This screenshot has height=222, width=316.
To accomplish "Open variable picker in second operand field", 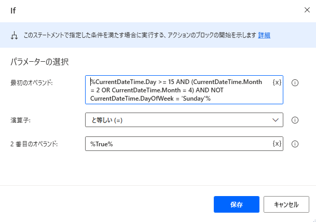I will click(x=277, y=144).
